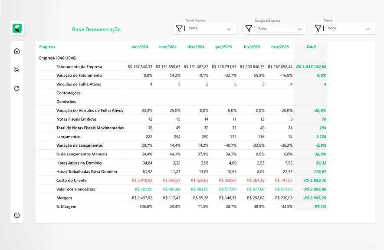
Task: Go to the Home page icon
Action: (17, 51)
